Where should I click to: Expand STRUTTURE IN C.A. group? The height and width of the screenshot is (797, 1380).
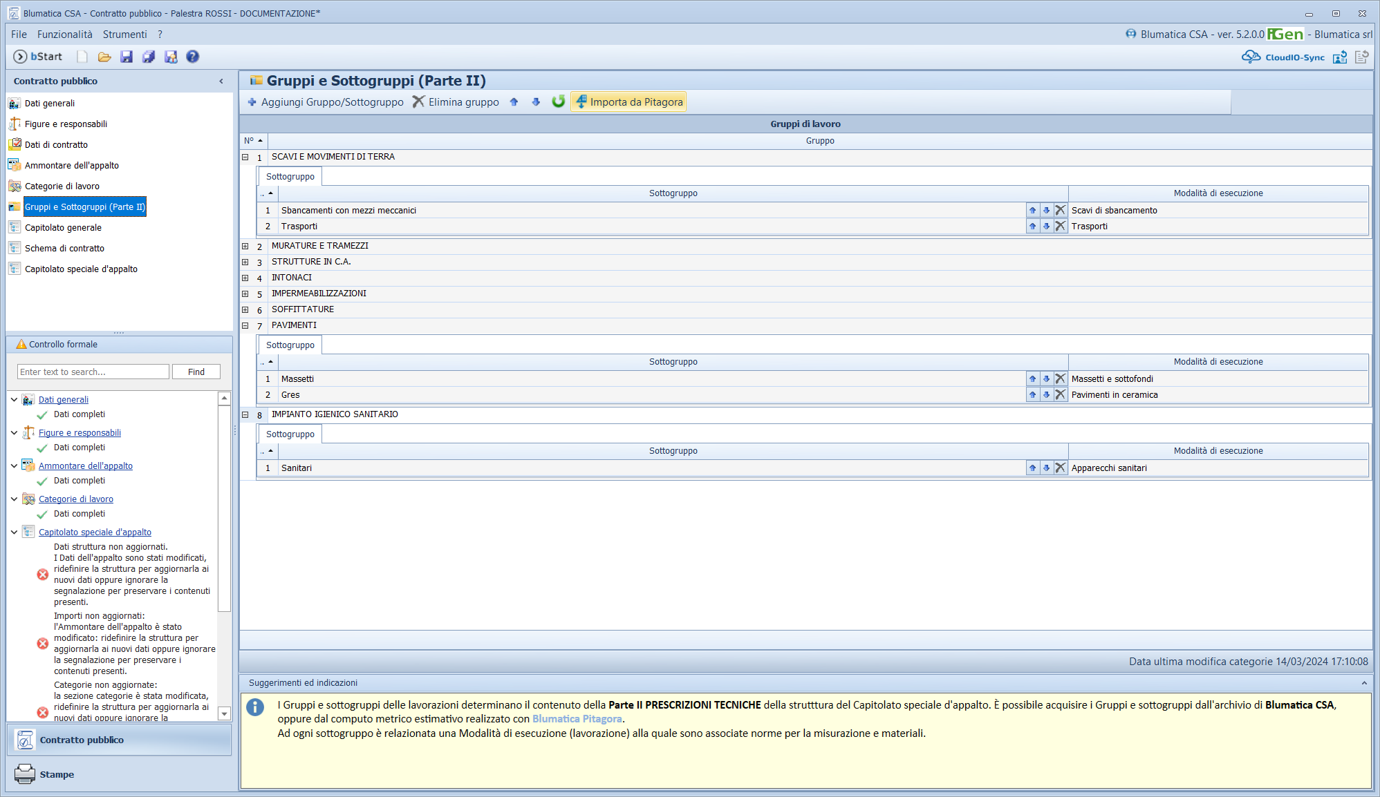tap(245, 262)
